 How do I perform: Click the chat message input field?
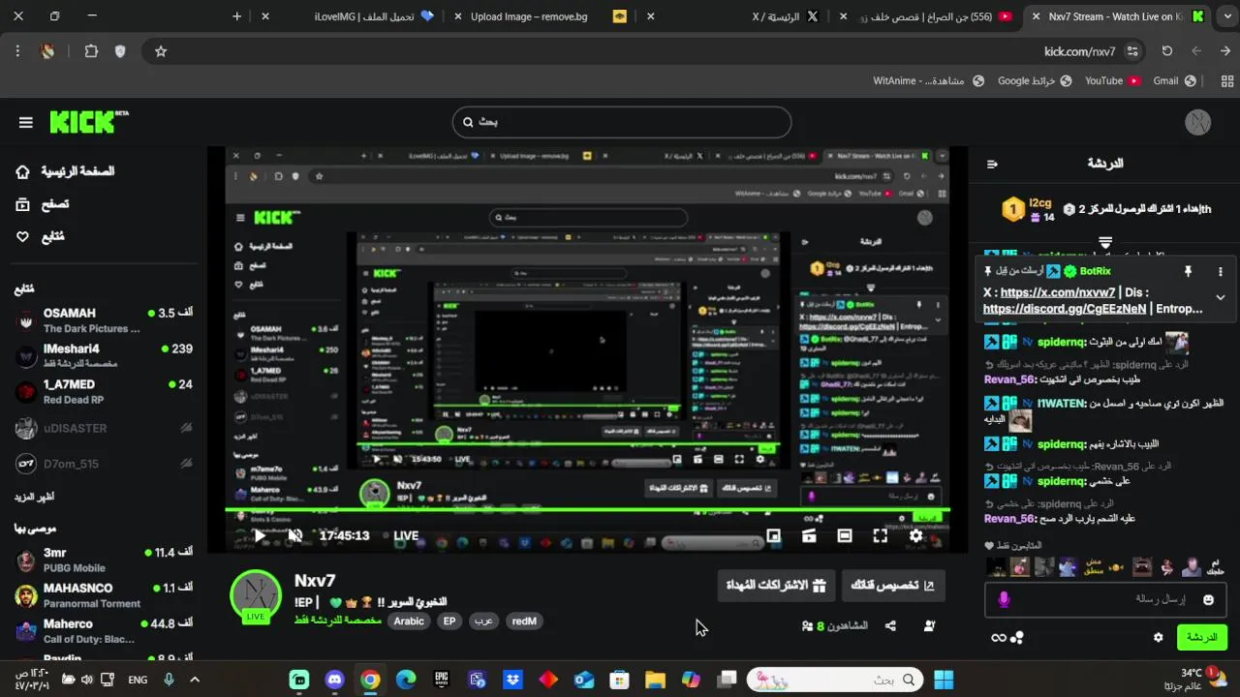tap(1104, 600)
